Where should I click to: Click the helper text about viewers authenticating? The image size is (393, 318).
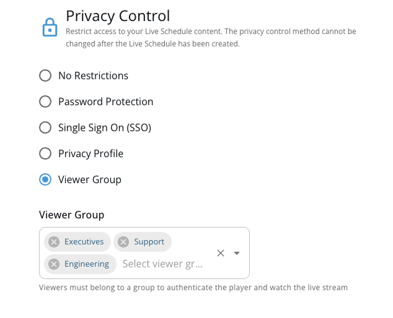coord(193,288)
